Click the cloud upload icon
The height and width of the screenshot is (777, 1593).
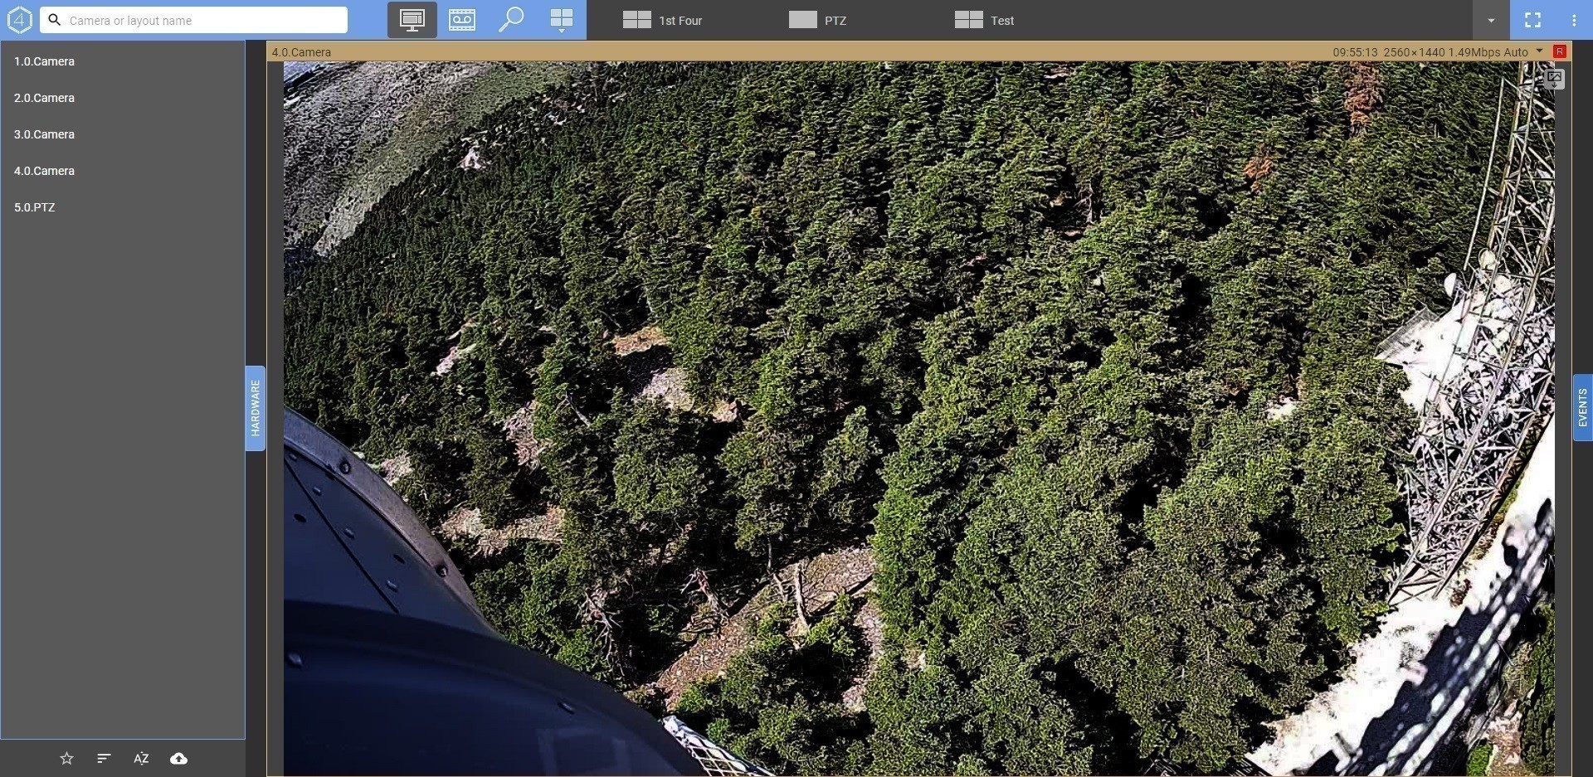tap(178, 758)
